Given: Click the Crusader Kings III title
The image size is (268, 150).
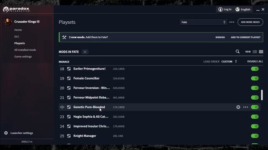Looking at the screenshot, I should coord(27,22).
